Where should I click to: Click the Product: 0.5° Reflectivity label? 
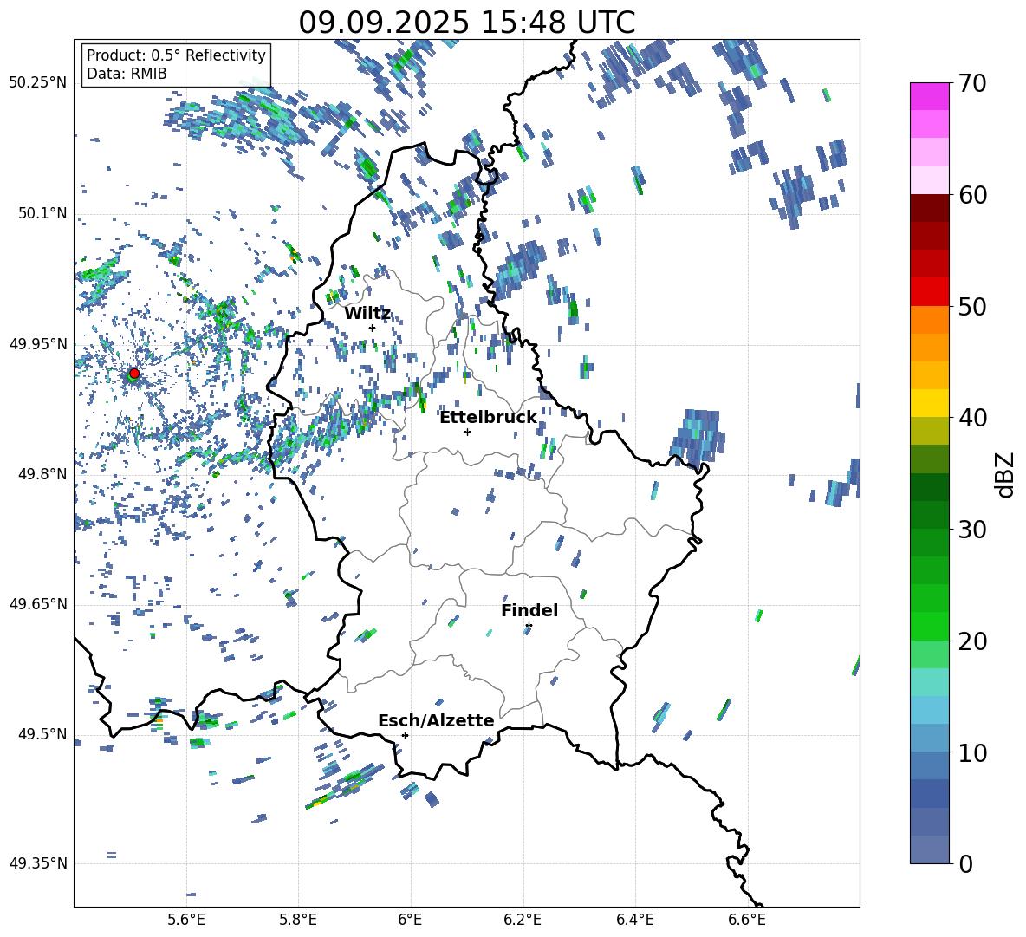(176, 55)
